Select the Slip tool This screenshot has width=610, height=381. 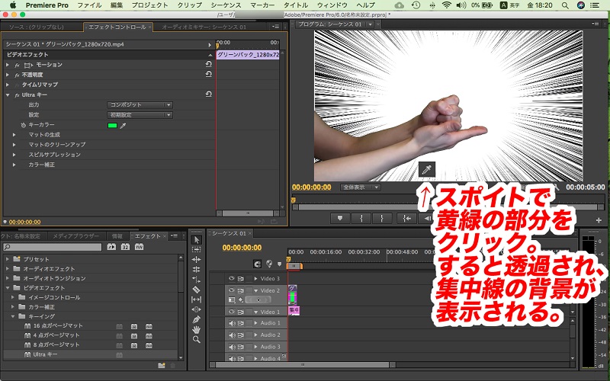tap(197, 299)
